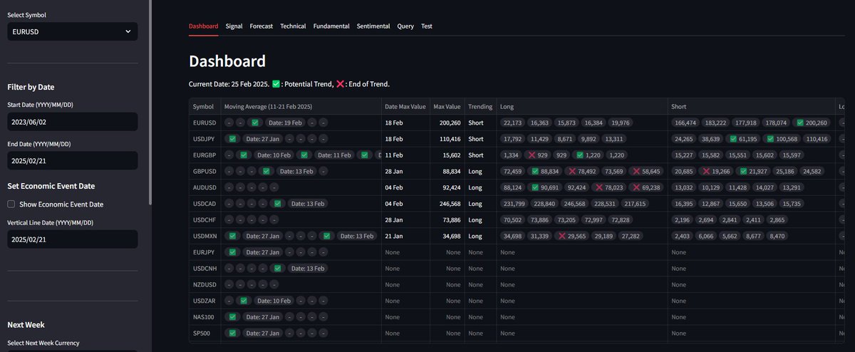This screenshot has height=352, width=855.
Task: Click the green check in USDCNH row
Action: [278, 269]
